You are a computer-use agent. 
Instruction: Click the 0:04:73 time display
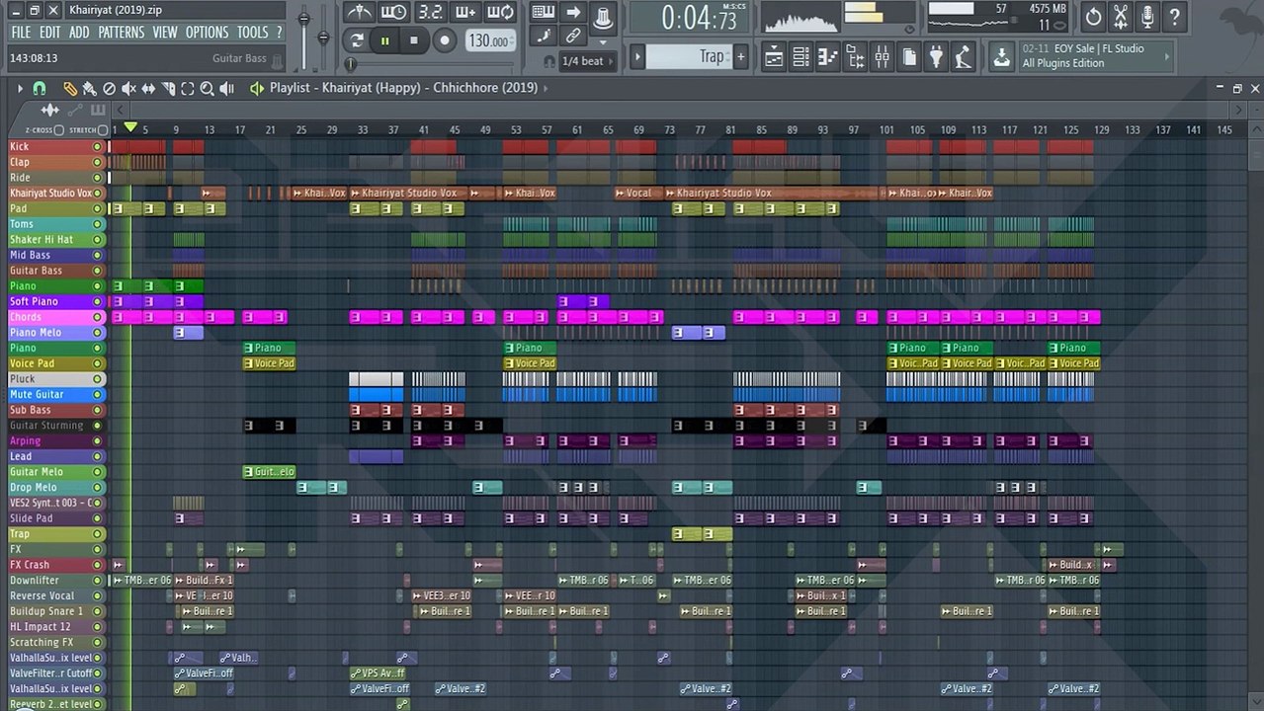click(x=698, y=18)
